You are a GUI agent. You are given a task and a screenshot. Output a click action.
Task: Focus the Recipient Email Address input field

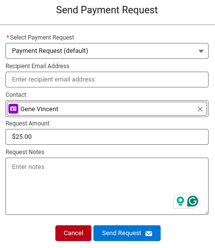tap(107, 80)
